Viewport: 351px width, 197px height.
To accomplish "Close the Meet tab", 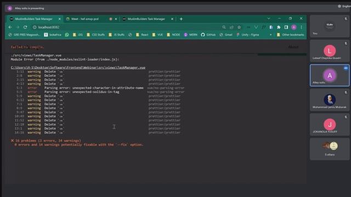I will coord(116,19).
